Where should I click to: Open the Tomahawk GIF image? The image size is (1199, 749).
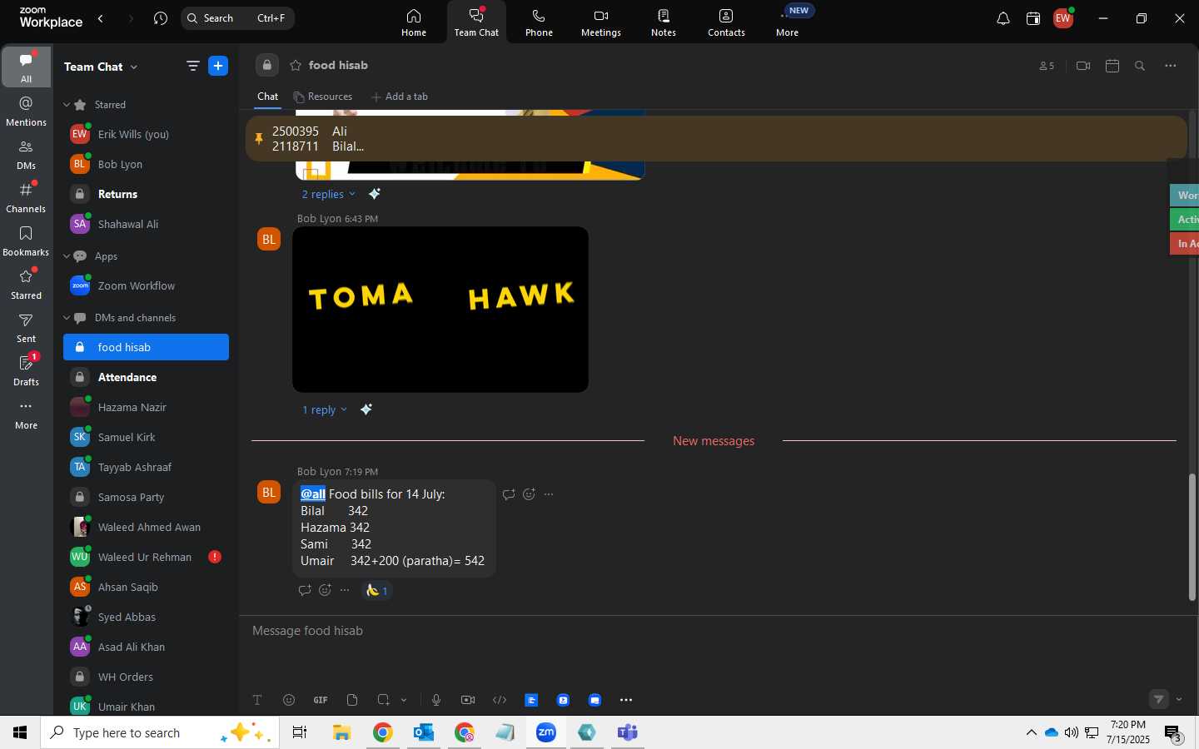[440, 310]
